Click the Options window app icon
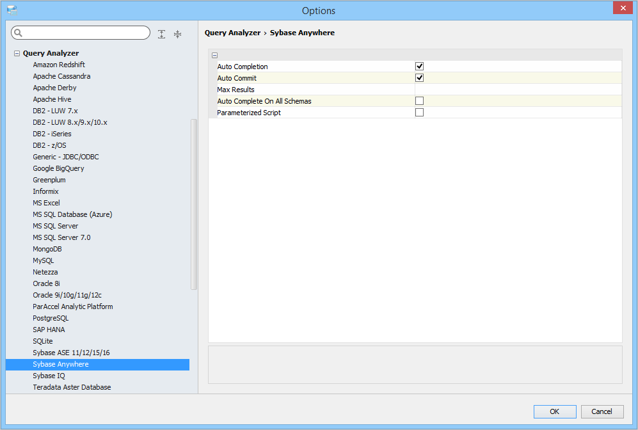 click(x=12, y=10)
